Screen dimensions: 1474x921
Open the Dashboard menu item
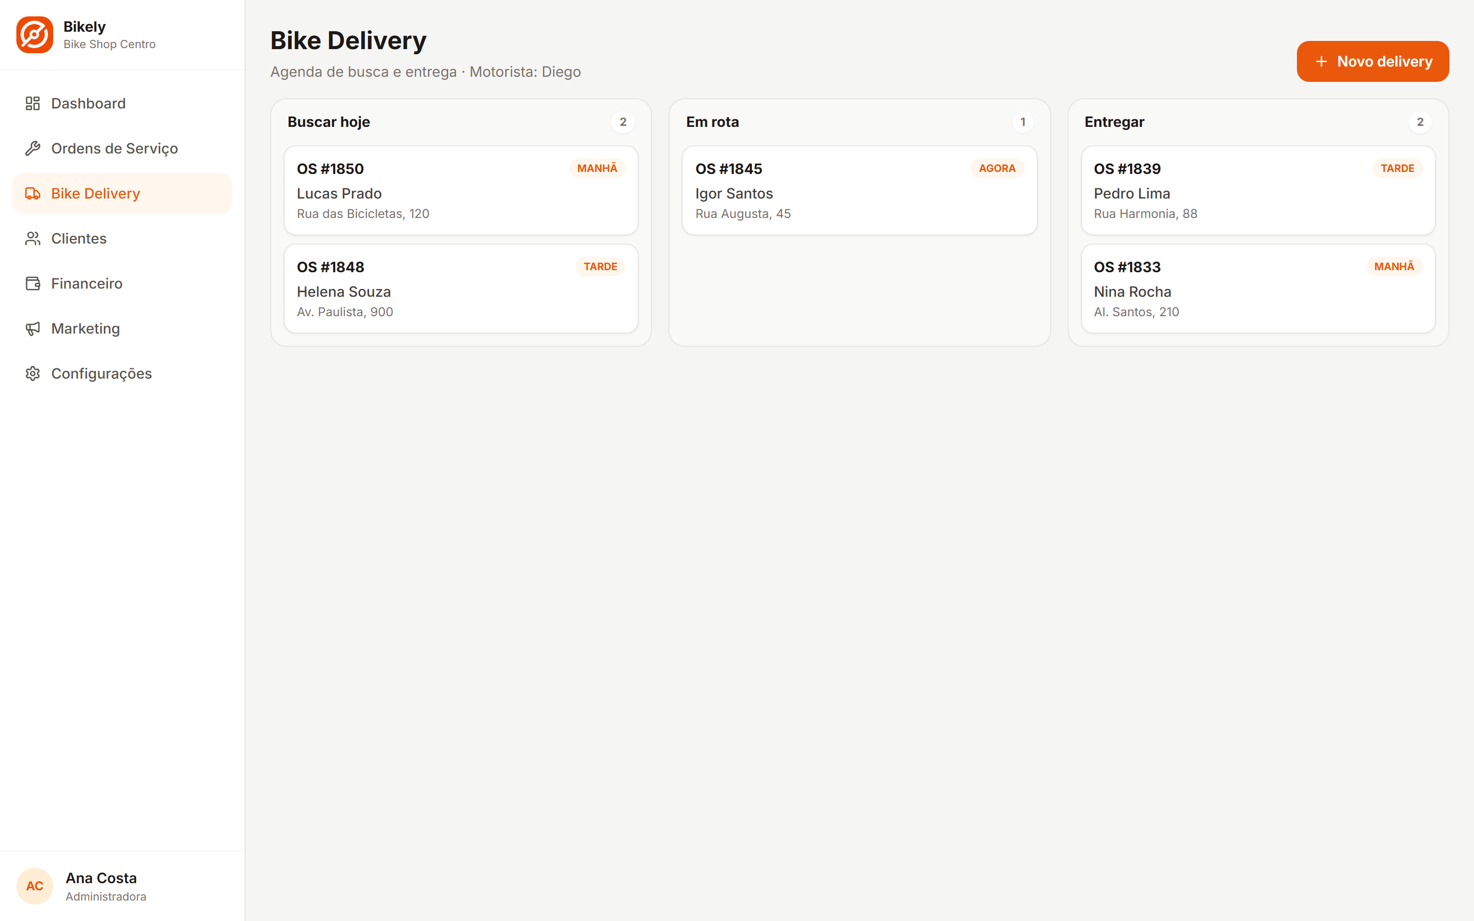[x=122, y=103]
